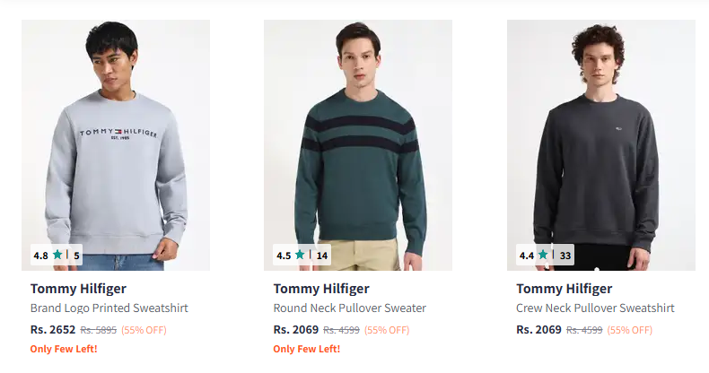
Task: Click Crew Neck Pullover Sweatshirt title
Action: point(595,308)
